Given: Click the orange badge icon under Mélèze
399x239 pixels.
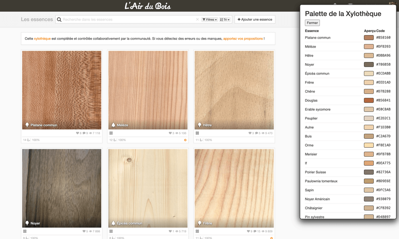Looking at the screenshot, I should point(185,140).
